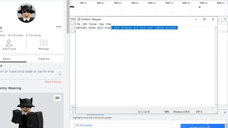Open the Help menu in Notepad
The image size is (228, 128).
[x=109, y=24]
